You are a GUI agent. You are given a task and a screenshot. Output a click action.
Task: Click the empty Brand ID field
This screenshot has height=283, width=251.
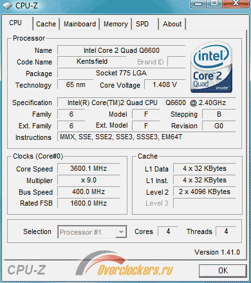(176, 62)
